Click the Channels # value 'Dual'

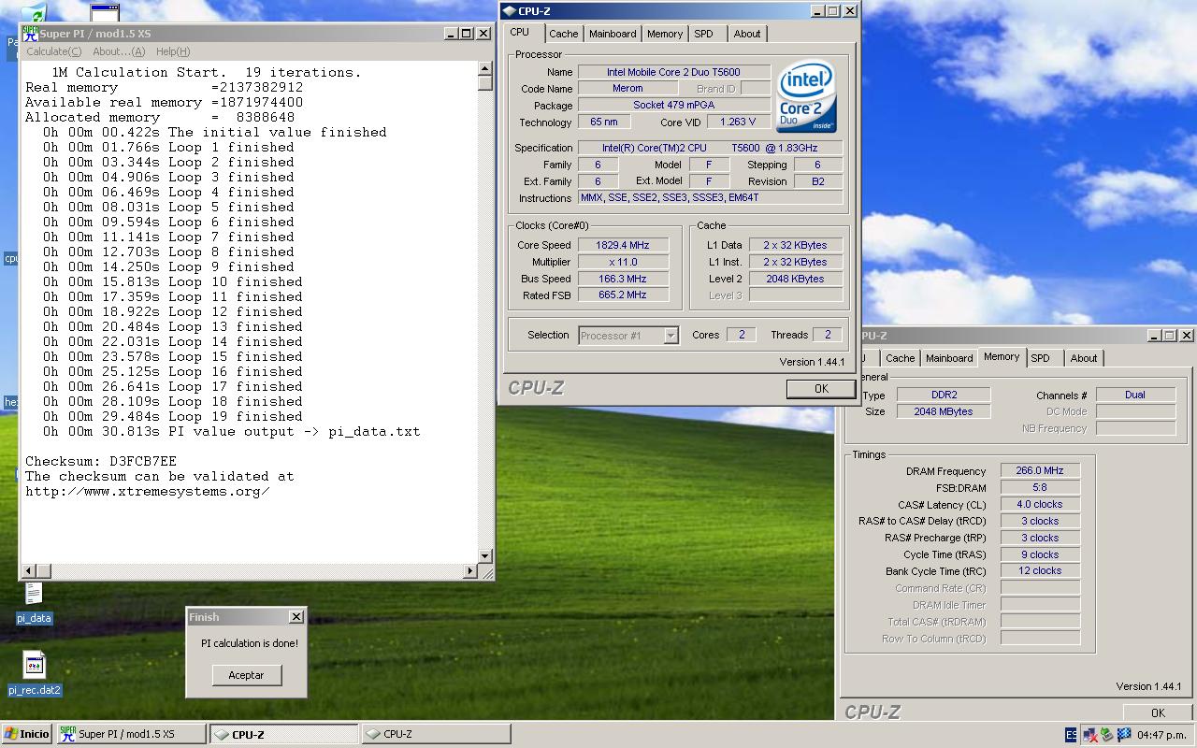1135,395
